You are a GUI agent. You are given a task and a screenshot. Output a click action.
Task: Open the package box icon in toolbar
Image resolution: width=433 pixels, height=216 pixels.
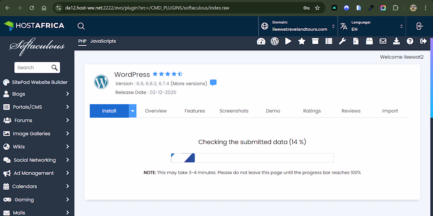[369, 41]
